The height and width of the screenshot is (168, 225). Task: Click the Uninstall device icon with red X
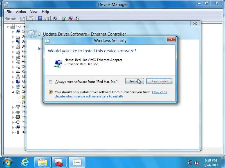pyautogui.click(x=70, y=18)
